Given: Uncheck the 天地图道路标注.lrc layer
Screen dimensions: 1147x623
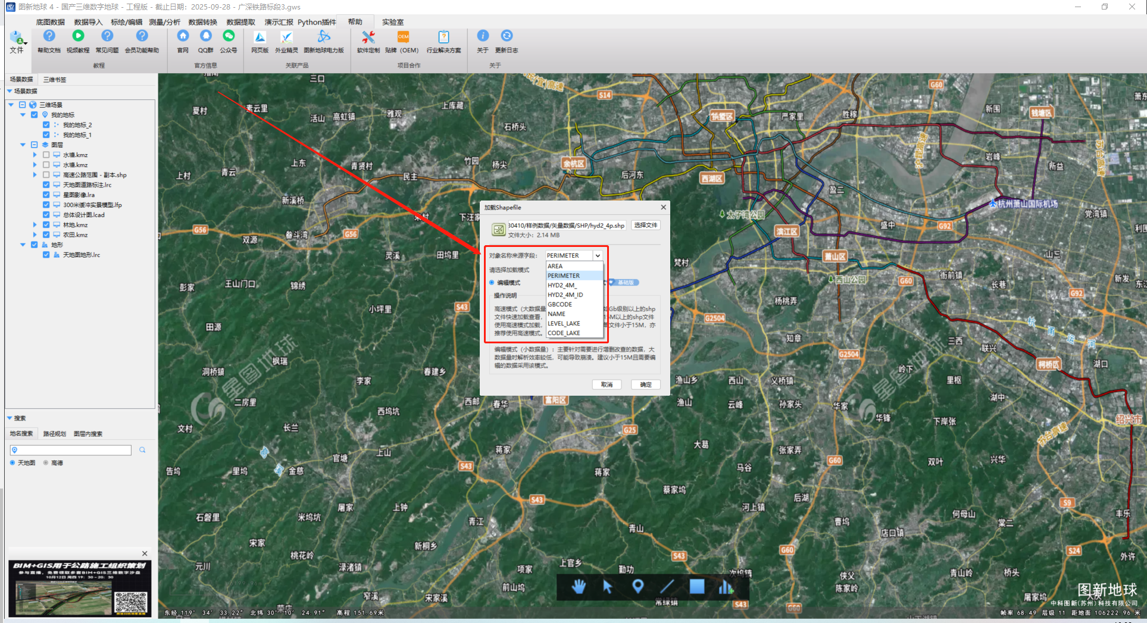Looking at the screenshot, I should (46, 185).
